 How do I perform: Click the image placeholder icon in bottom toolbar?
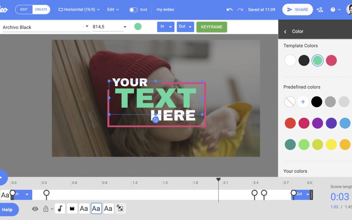point(120,208)
